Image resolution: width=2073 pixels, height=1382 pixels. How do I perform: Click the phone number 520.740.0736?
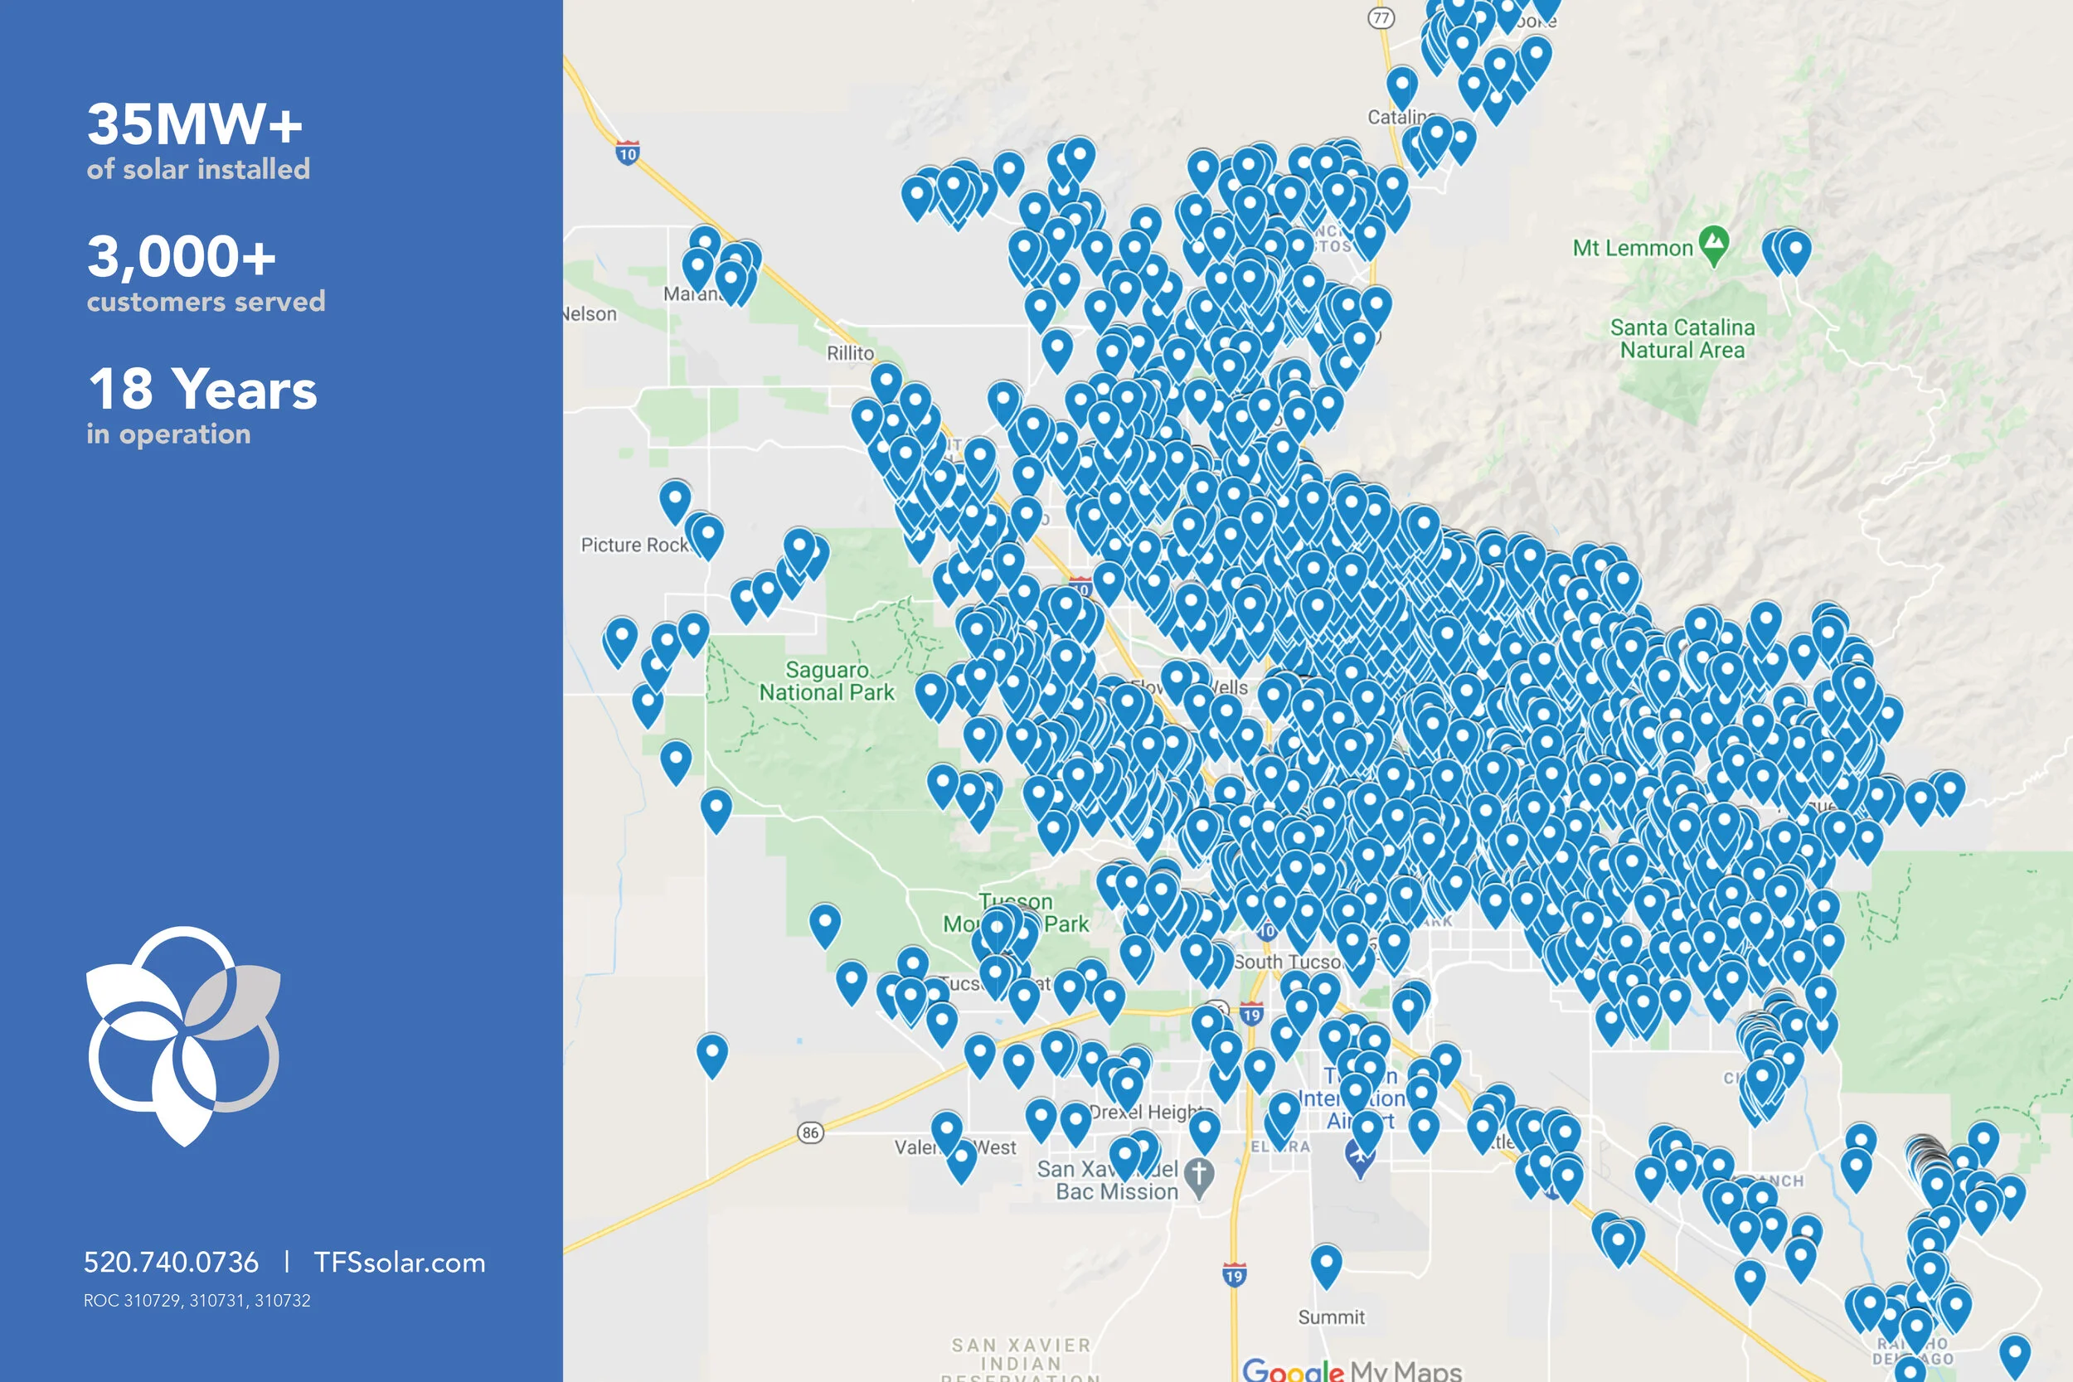(x=171, y=1262)
